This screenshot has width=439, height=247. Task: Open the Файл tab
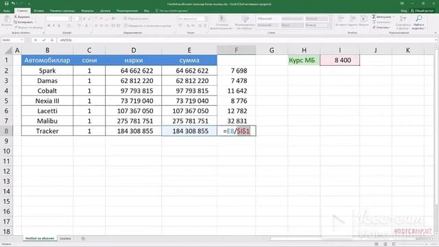pos(7,11)
